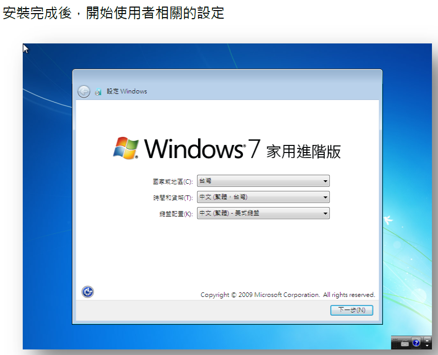Click the round back arrow button
Viewport: 438px width, 355px height.
coord(83,91)
